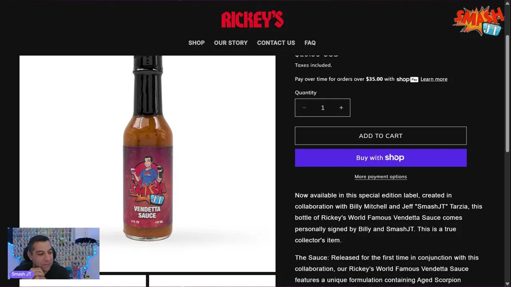
Task: Click the quantity number input field
Action: click(x=323, y=108)
